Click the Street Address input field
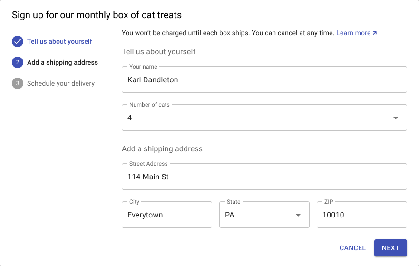Image resolution: width=419 pixels, height=266 pixels. [x=264, y=177]
